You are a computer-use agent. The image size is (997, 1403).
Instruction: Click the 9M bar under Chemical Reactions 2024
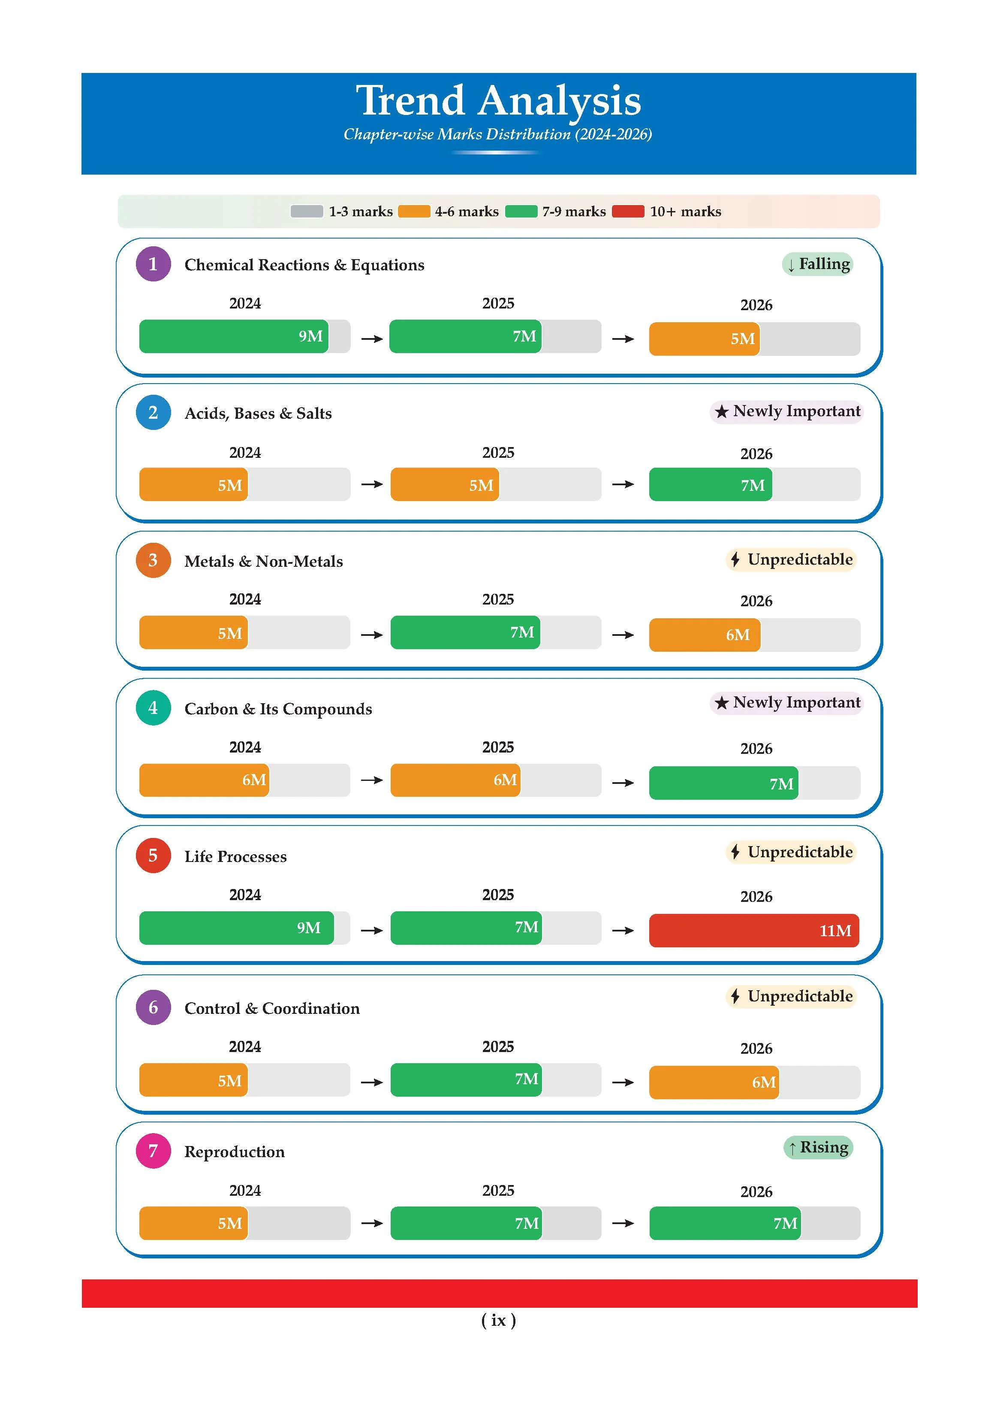coord(234,337)
